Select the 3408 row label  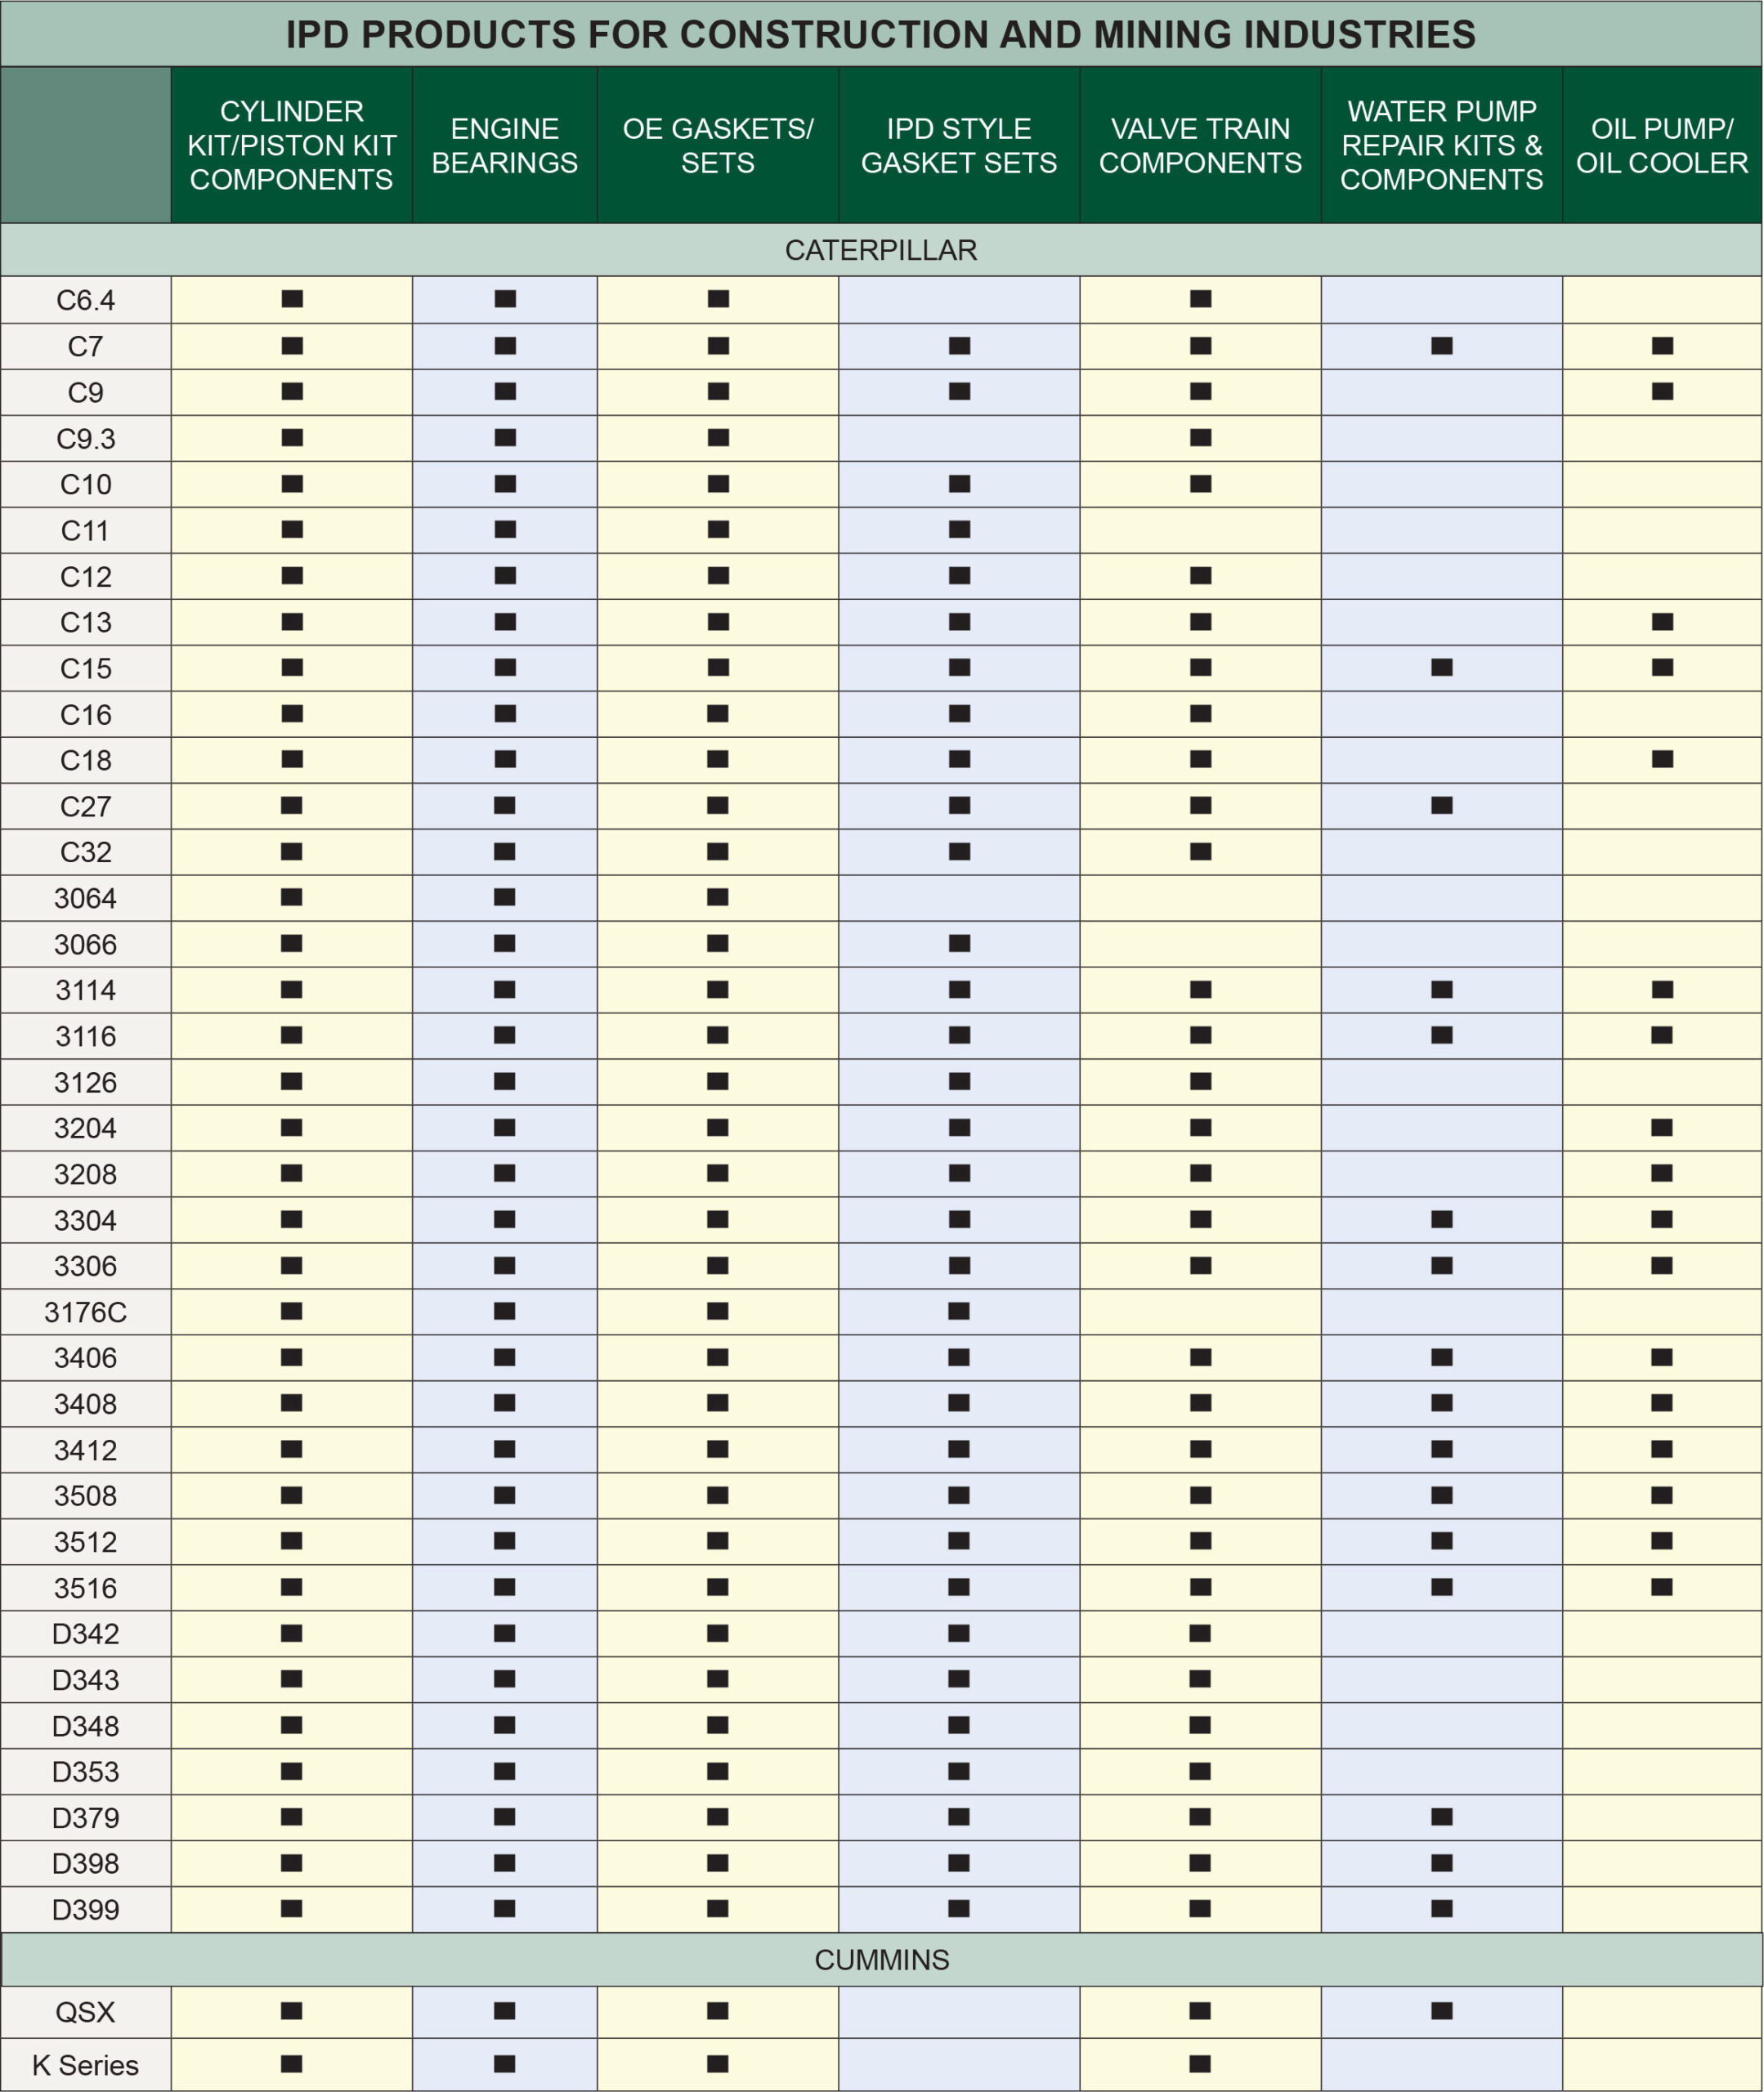pyautogui.click(x=86, y=1403)
